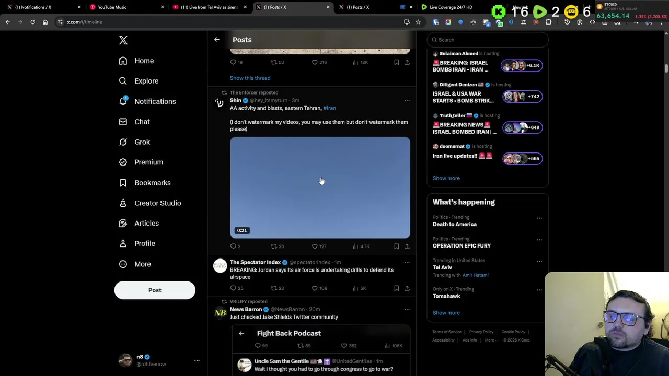Open Terms of Service footer link
This screenshot has height=376, width=669.
point(447,332)
